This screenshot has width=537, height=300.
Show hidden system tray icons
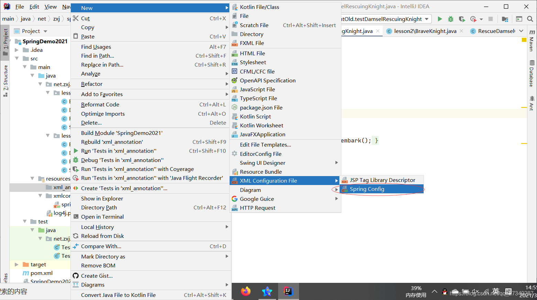coord(435,292)
